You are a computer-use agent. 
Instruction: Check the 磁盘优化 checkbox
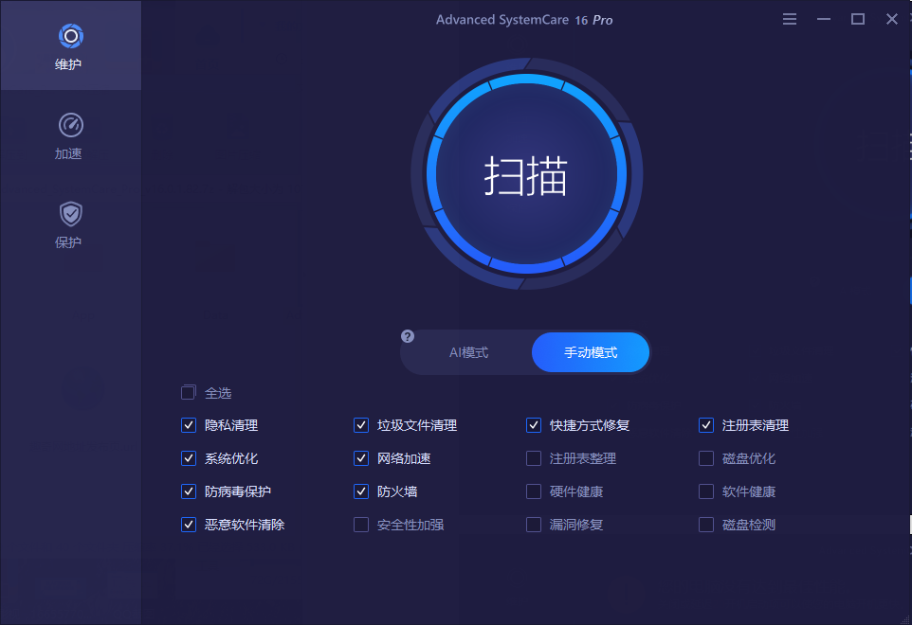click(x=705, y=458)
